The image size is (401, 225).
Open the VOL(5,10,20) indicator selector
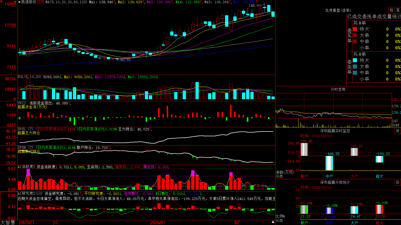point(30,77)
